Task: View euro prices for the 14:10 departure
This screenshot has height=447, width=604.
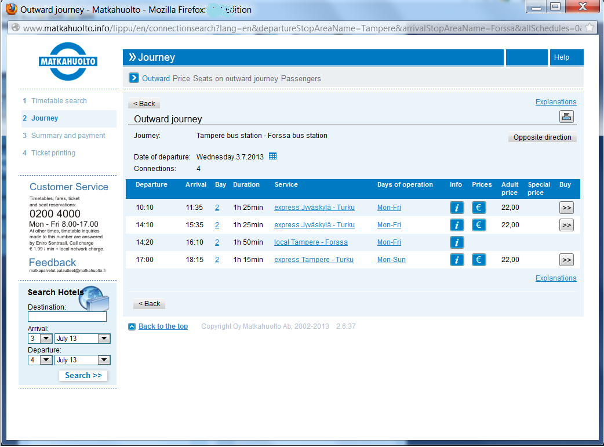Action: (479, 225)
